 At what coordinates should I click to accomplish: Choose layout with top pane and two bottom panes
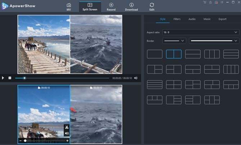point(193,69)
